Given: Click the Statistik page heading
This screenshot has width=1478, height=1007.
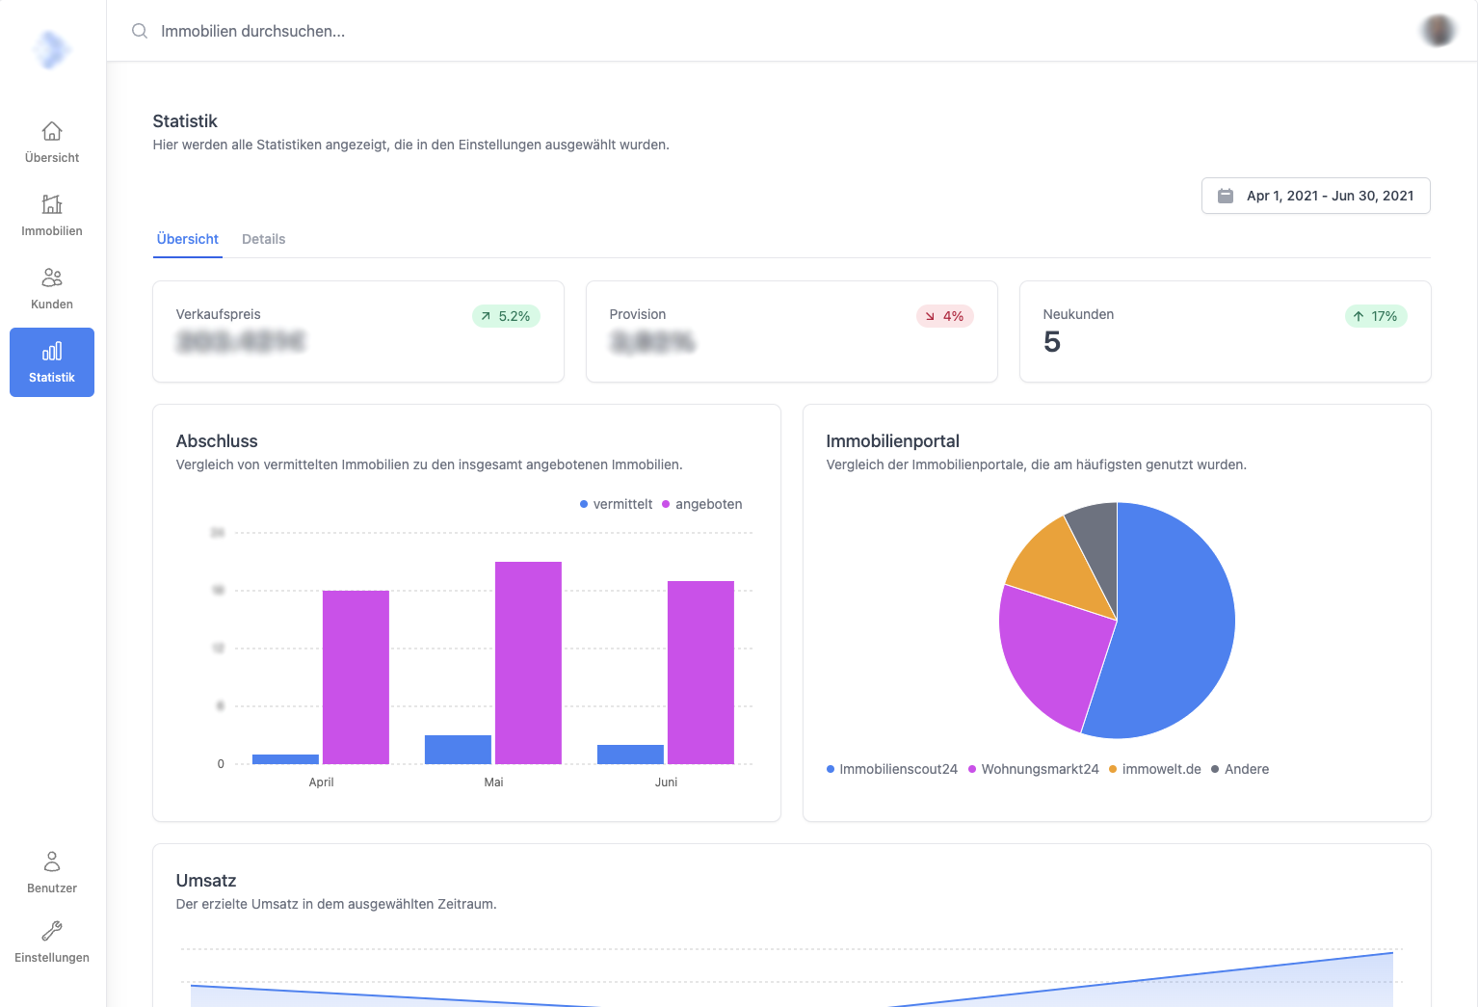Looking at the screenshot, I should tap(185, 121).
